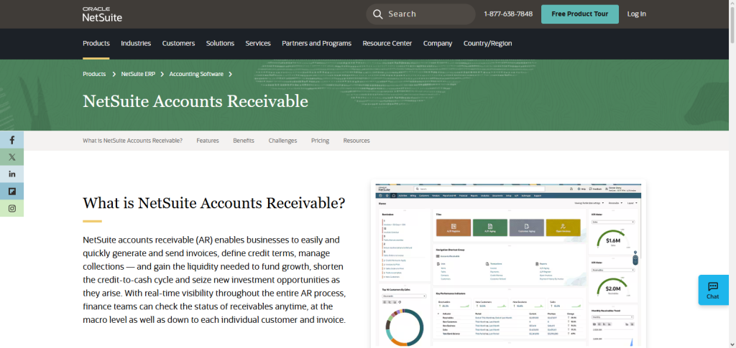Click the donut chart in dashboard image
736x348 pixels.
(x=405, y=327)
